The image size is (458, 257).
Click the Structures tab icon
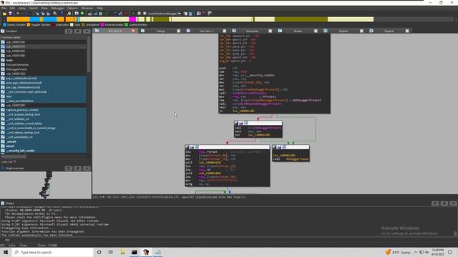[x=234, y=31]
